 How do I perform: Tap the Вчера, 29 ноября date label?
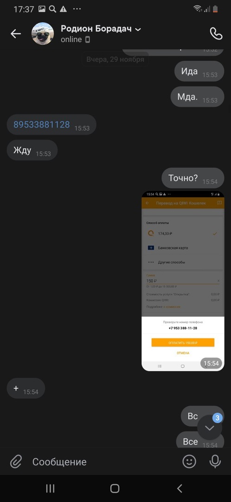point(115,59)
